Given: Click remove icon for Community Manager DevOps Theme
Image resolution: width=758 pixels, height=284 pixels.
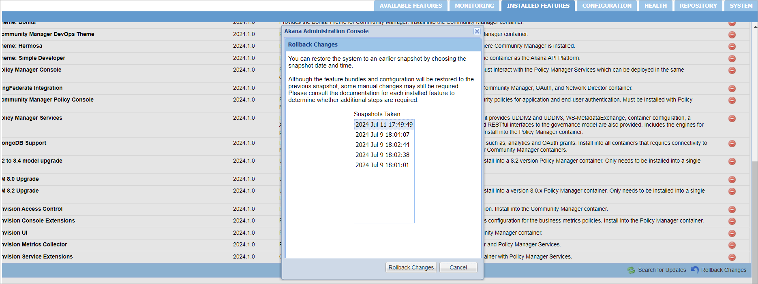Looking at the screenshot, I should pyautogui.click(x=732, y=35).
